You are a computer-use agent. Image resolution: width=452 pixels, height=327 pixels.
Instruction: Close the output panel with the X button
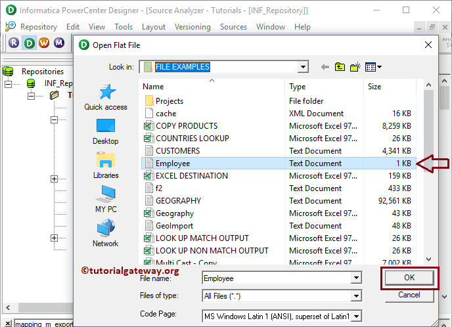[8, 323]
